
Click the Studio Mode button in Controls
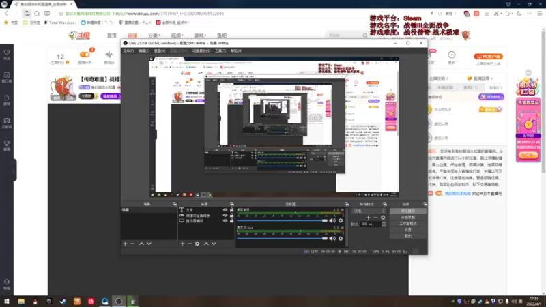pyautogui.click(x=407, y=224)
